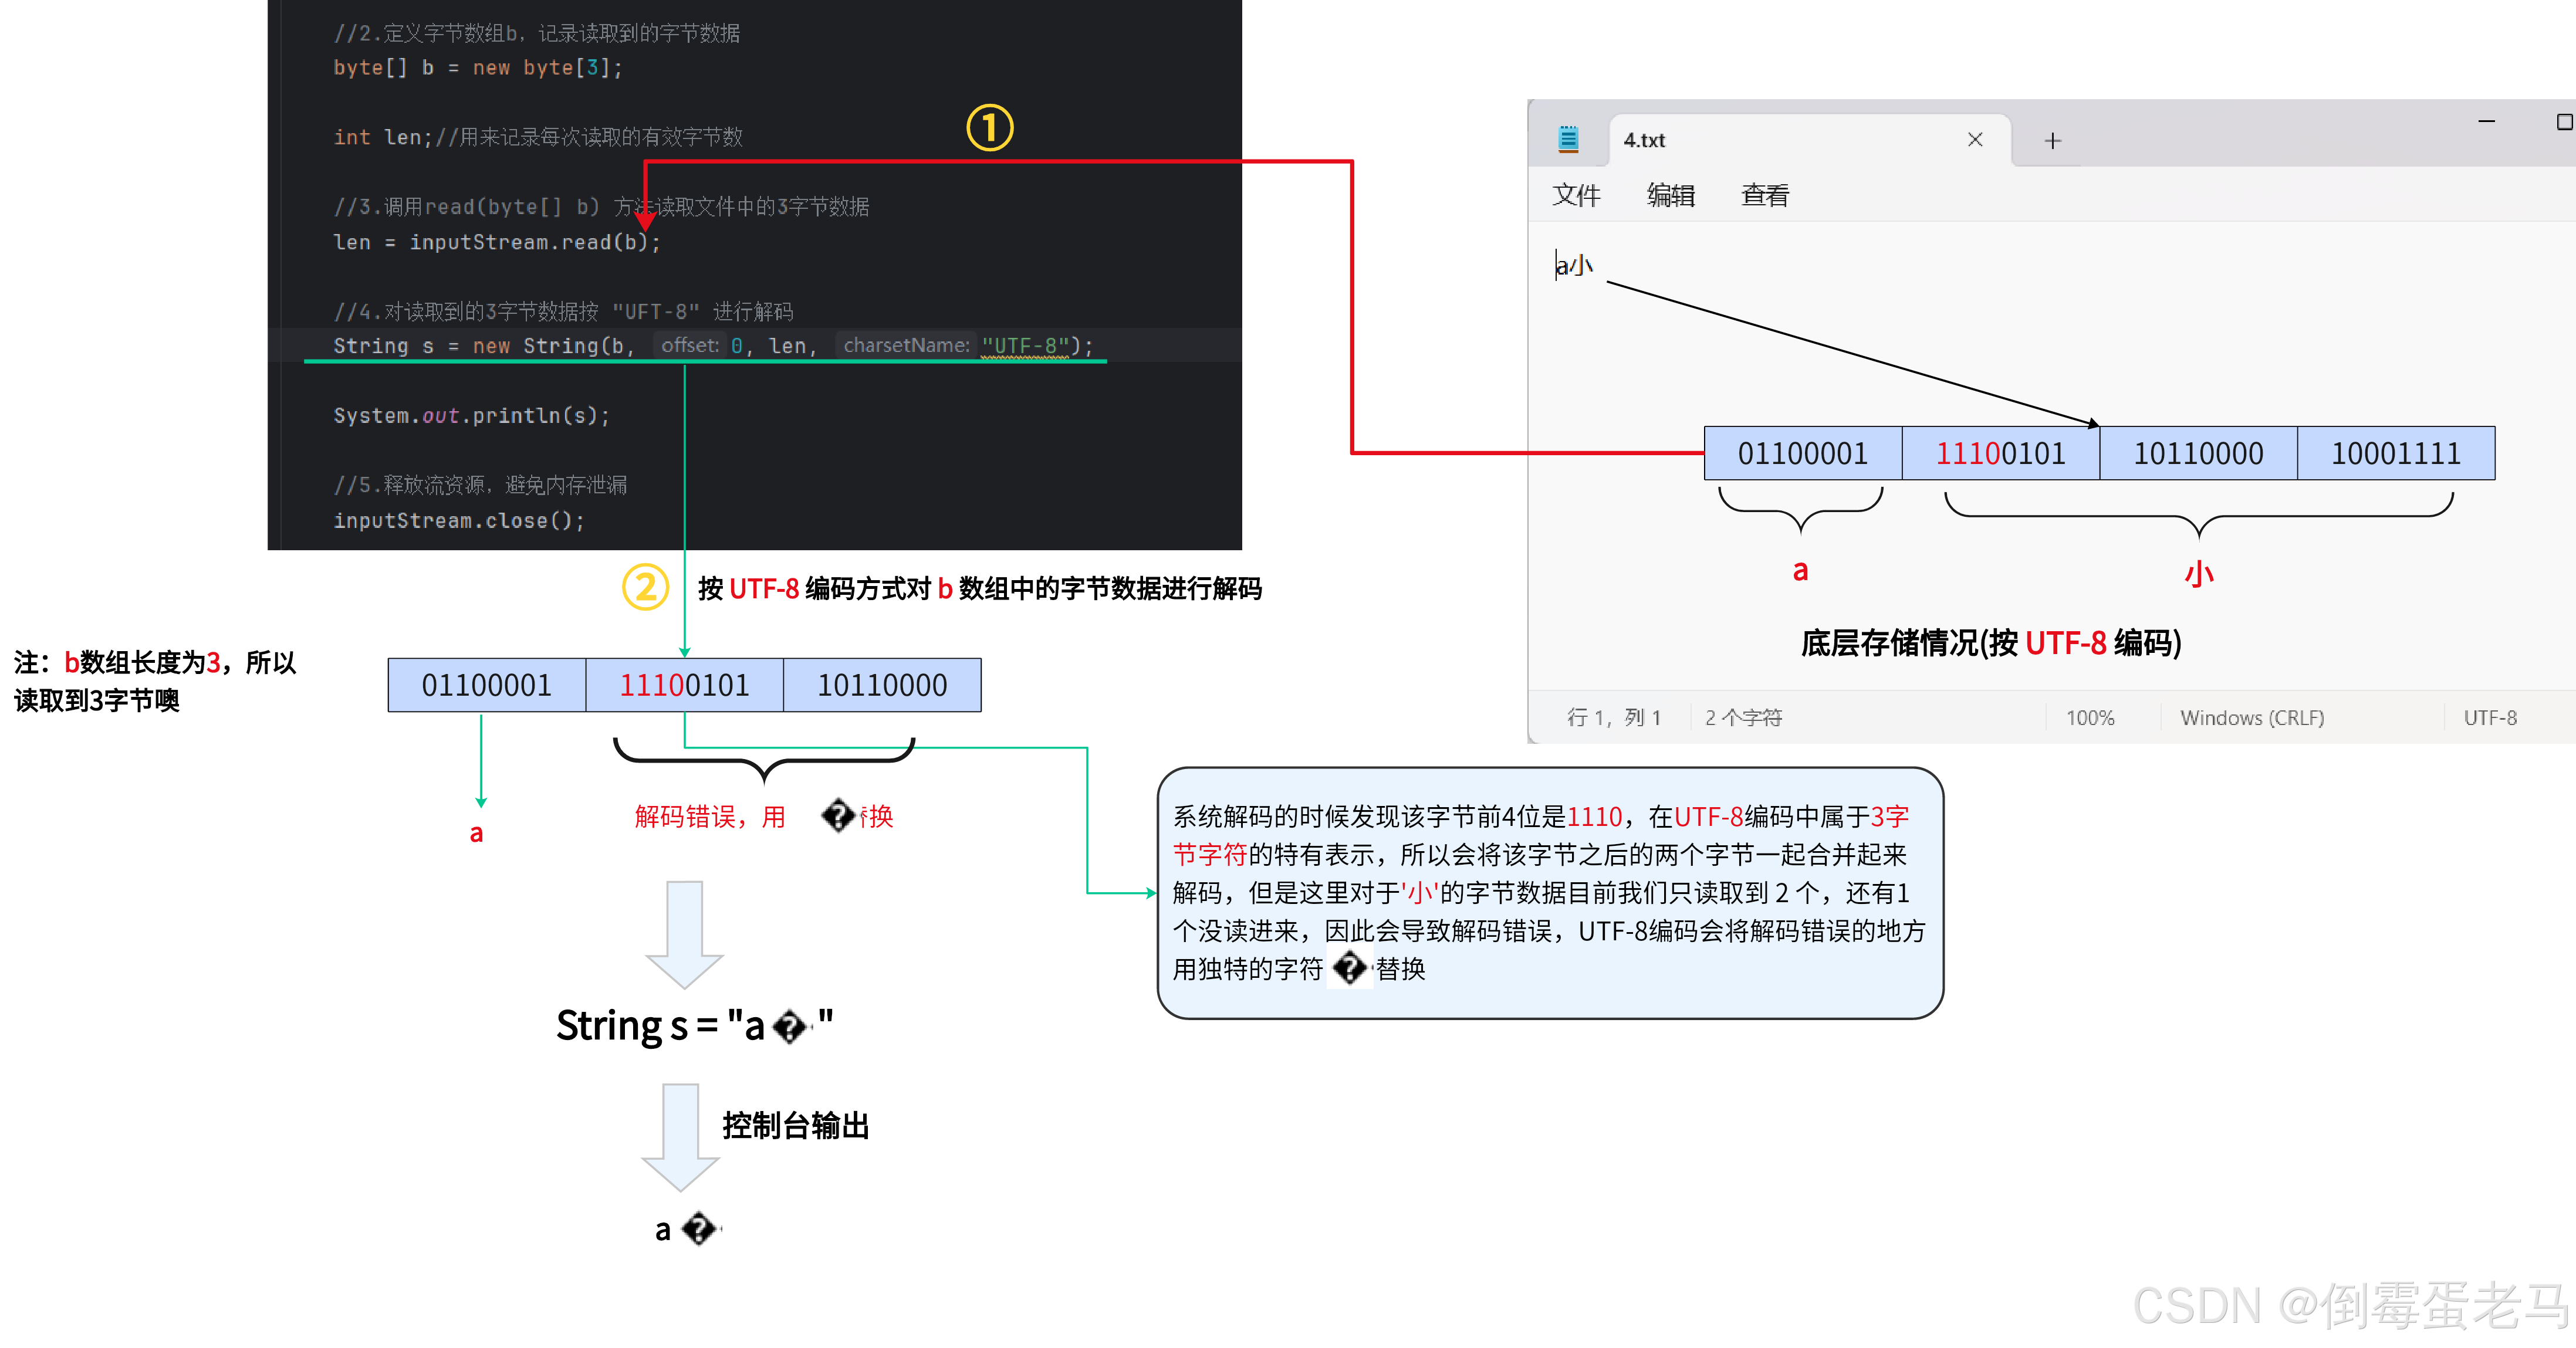Viewport: 2576px width, 1348px height.
Task: Click the 'offset:' parameter hint in code
Action: coord(689,345)
